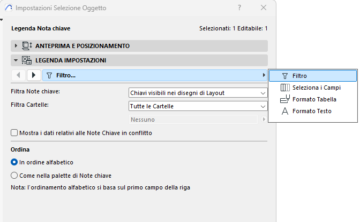Click the disabled Nessuno field
The width and height of the screenshot is (360, 222).
click(x=195, y=120)
